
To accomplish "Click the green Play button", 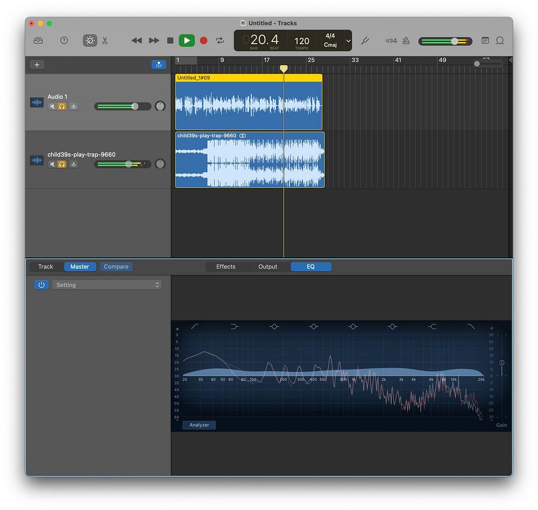I will click(x=187, y=40).
